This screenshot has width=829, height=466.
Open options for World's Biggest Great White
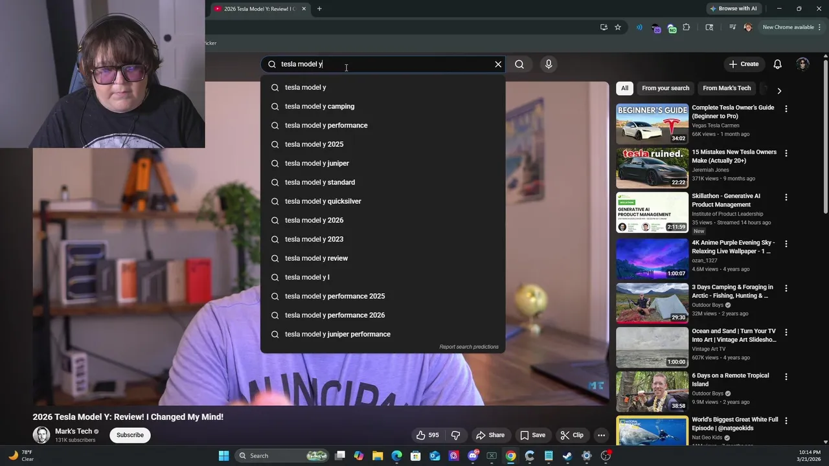(x=786, y=421)
